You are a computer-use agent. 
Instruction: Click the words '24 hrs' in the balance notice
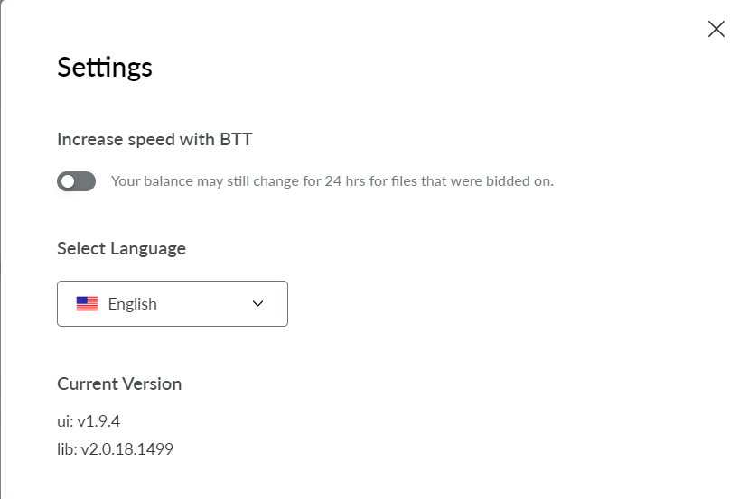click(x=345, y=181)
